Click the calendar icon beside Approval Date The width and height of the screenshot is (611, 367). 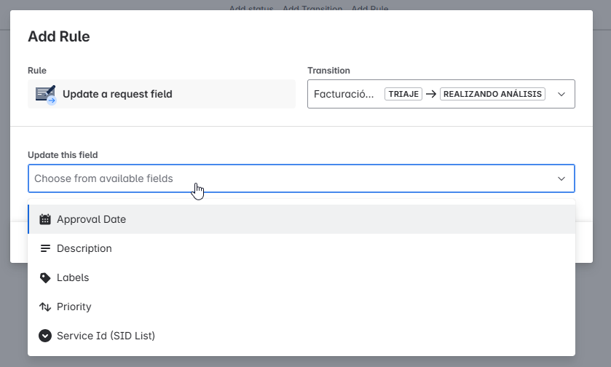coord(45,219)
